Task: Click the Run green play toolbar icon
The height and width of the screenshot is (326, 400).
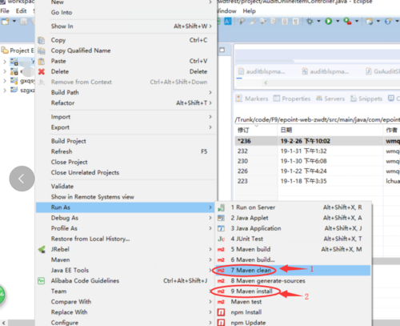Action: [329, 21]
